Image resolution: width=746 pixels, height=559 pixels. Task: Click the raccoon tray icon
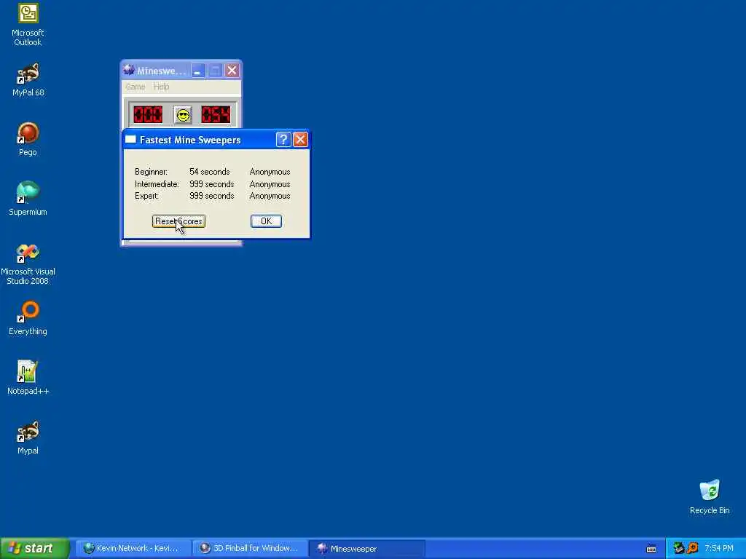[x=678, y=548]
